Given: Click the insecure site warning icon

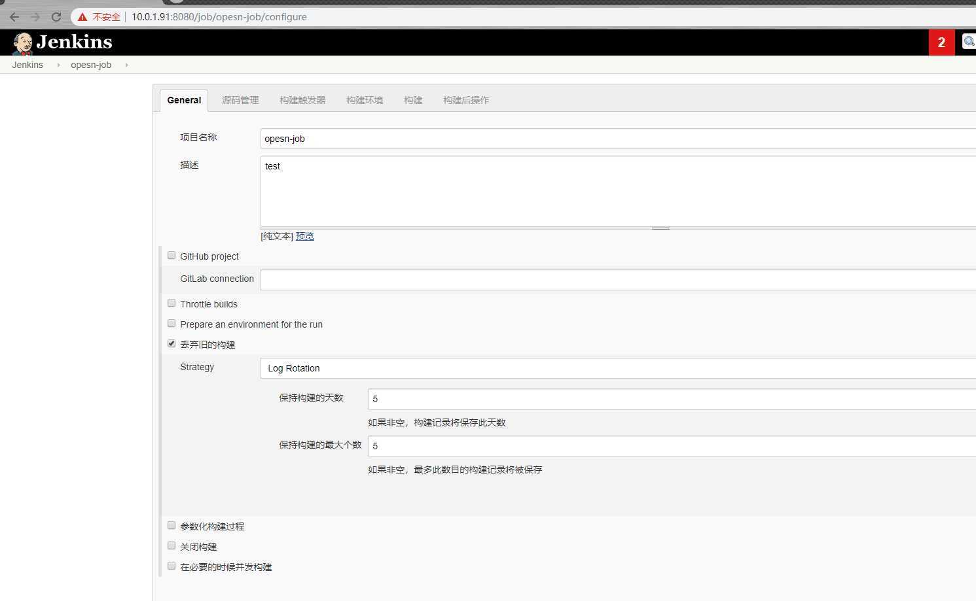Looking at the screenshot, I should click(x=82, y=17).
